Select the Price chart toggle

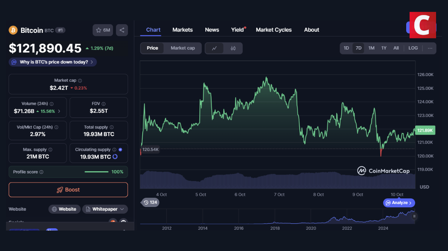[x=152, y=48]
